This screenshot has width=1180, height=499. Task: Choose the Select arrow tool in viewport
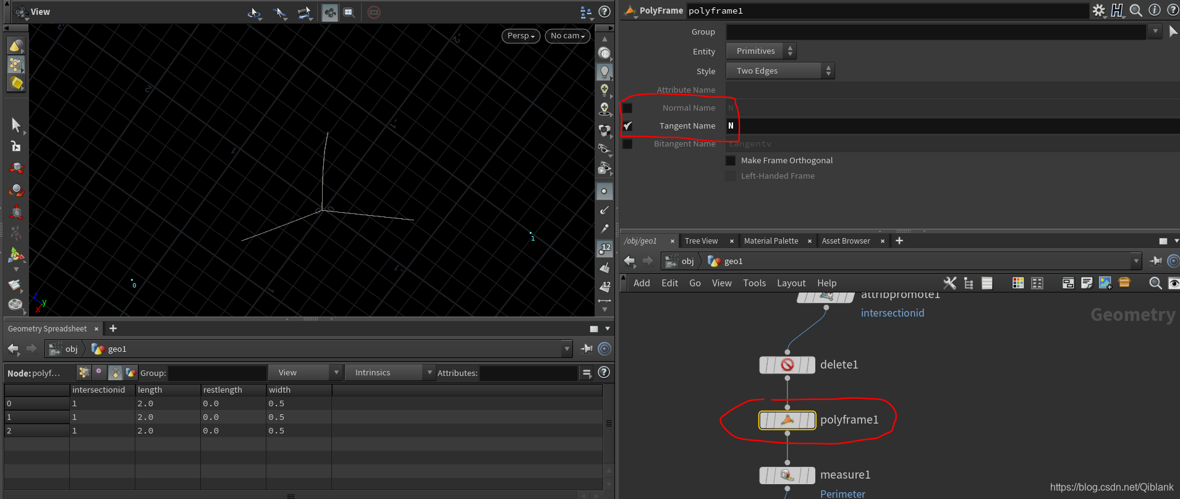(x=15, y=125)
